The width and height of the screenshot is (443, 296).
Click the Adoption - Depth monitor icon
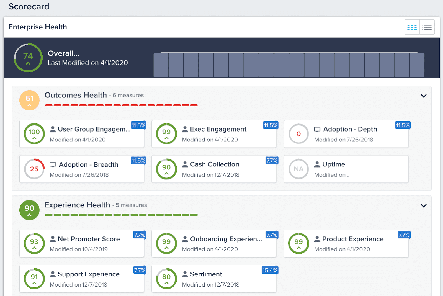pyautogui.click(x=317, y=130)
